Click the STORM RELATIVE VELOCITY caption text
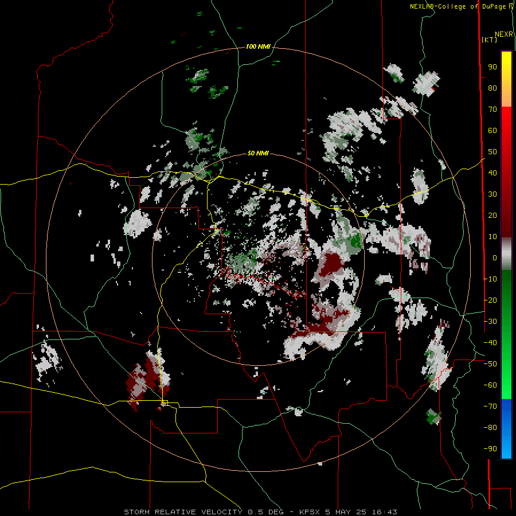516x516 pixels. 183,512
